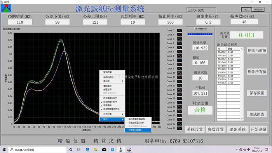Click the 公差下限 field showing 99
The height and width of the screenshot is (153, 272).
(x=58, y=22)
